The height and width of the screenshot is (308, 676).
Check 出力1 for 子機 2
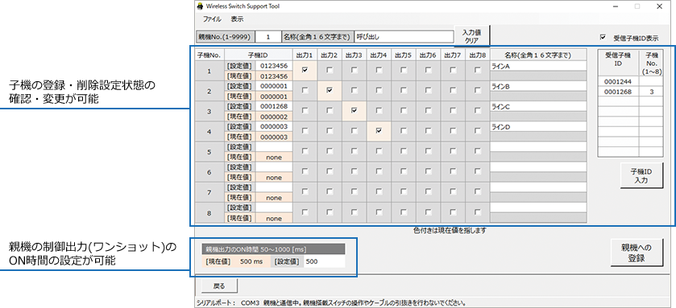(x=305, y=90)
